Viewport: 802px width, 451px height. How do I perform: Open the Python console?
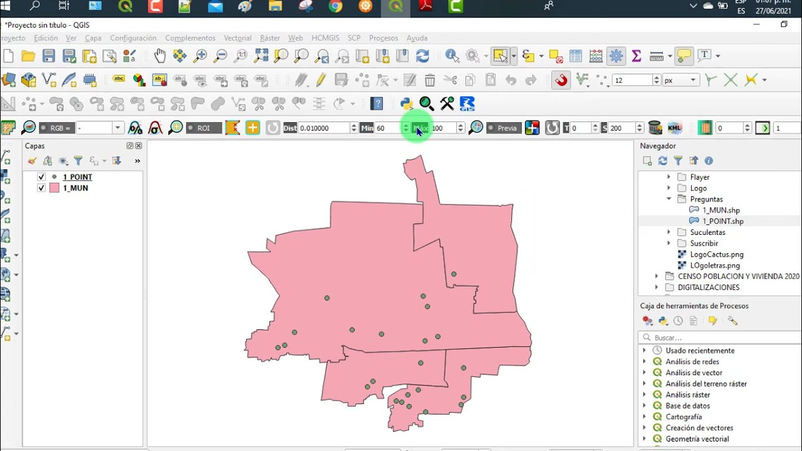[406, 103]
